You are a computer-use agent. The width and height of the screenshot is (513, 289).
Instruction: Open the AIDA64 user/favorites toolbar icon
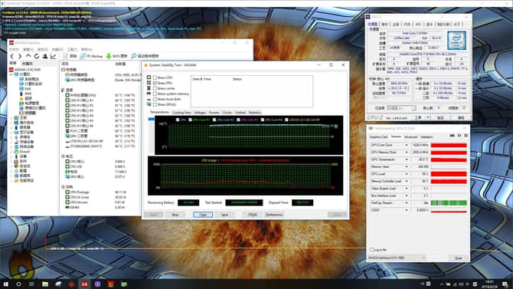(x=45, y=56)
